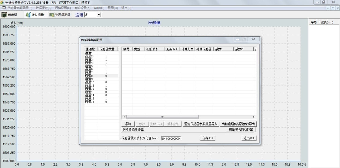Expand the 通道 channel dropdown

click(x=99, y=15)
